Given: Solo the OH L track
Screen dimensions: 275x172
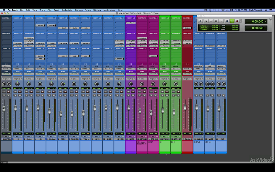Looking at the screenshot, I should 95,95.
